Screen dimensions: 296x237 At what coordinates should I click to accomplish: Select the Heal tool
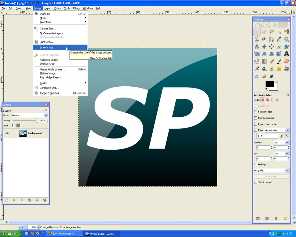[x=279, y=69]
